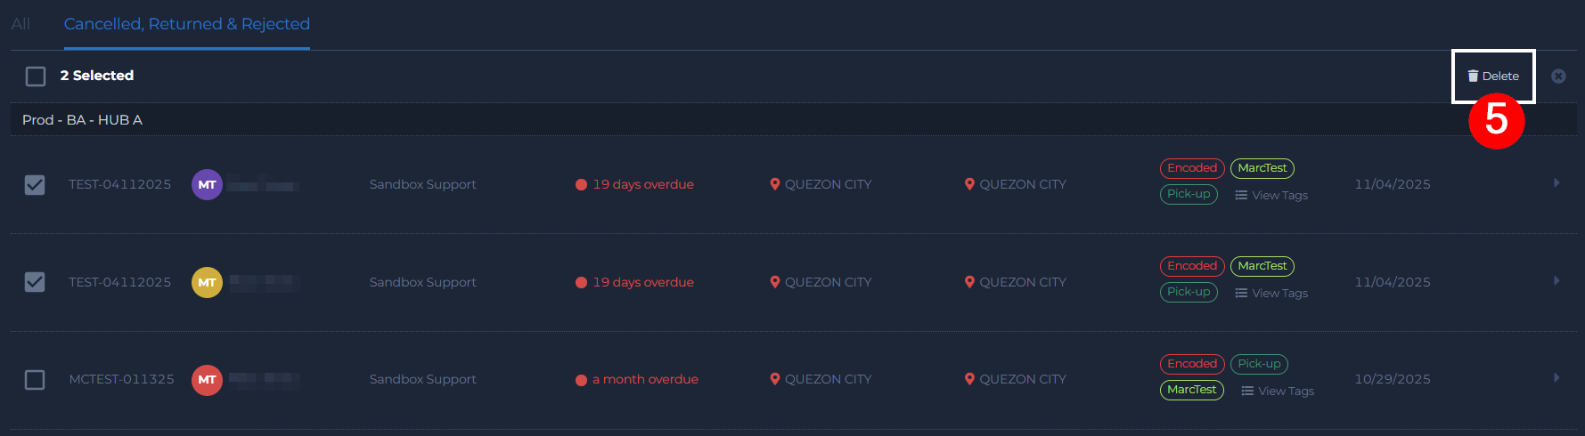Click the Encoded tag in first row
Viewport: 1585px width, 436px height.
point(1192,168)
